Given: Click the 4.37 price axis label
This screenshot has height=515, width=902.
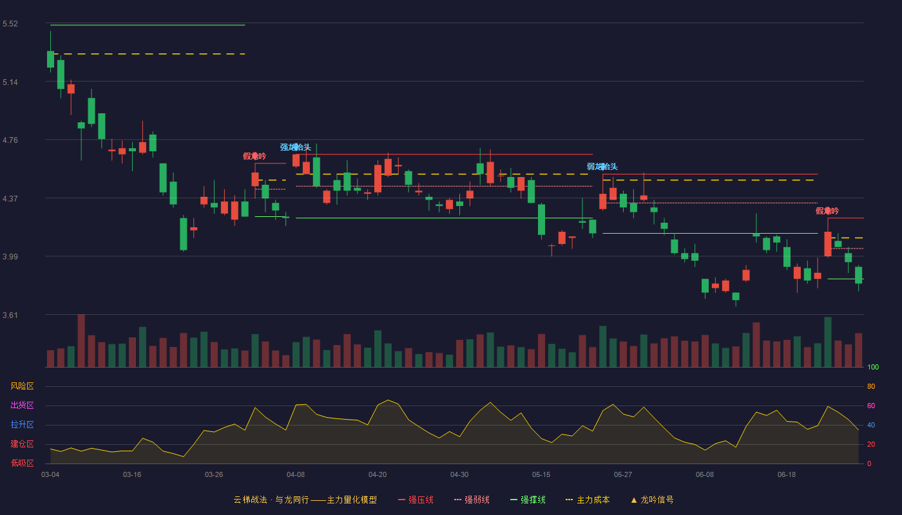Looking at the screenshot, I should click(10, 199).
